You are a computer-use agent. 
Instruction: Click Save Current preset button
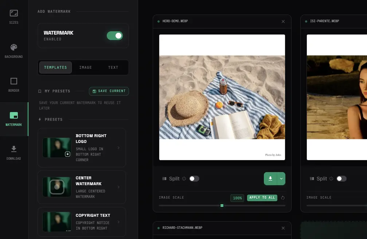(109, 91)
